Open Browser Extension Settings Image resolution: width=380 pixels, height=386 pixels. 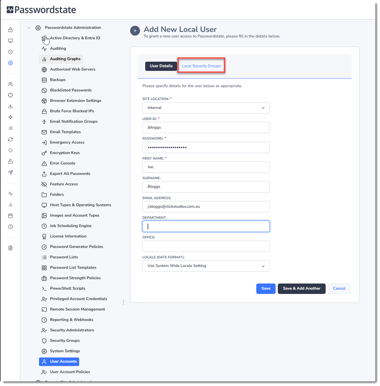click(x=76, y=101)
